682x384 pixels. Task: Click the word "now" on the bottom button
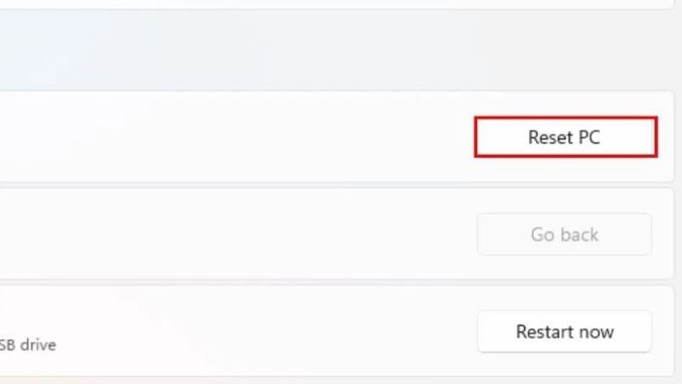[x=596, y=332]
